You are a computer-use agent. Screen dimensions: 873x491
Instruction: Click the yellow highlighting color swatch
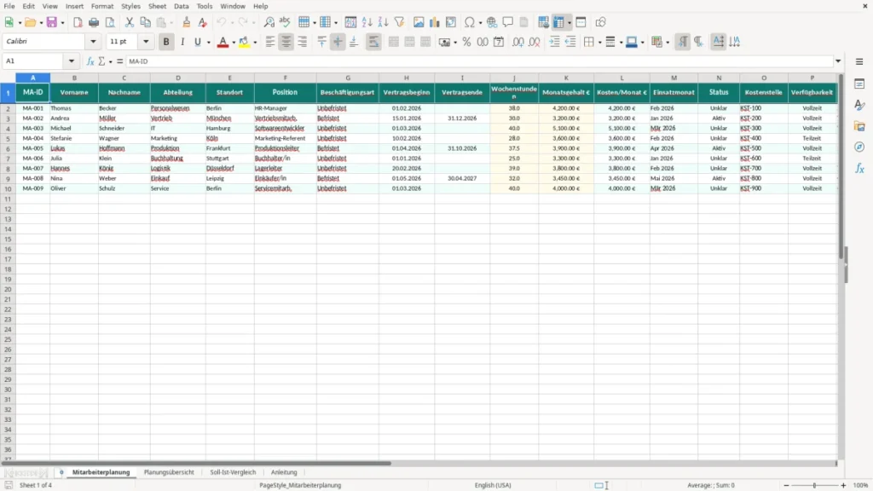pyautogui.click(x=244, y=42)
